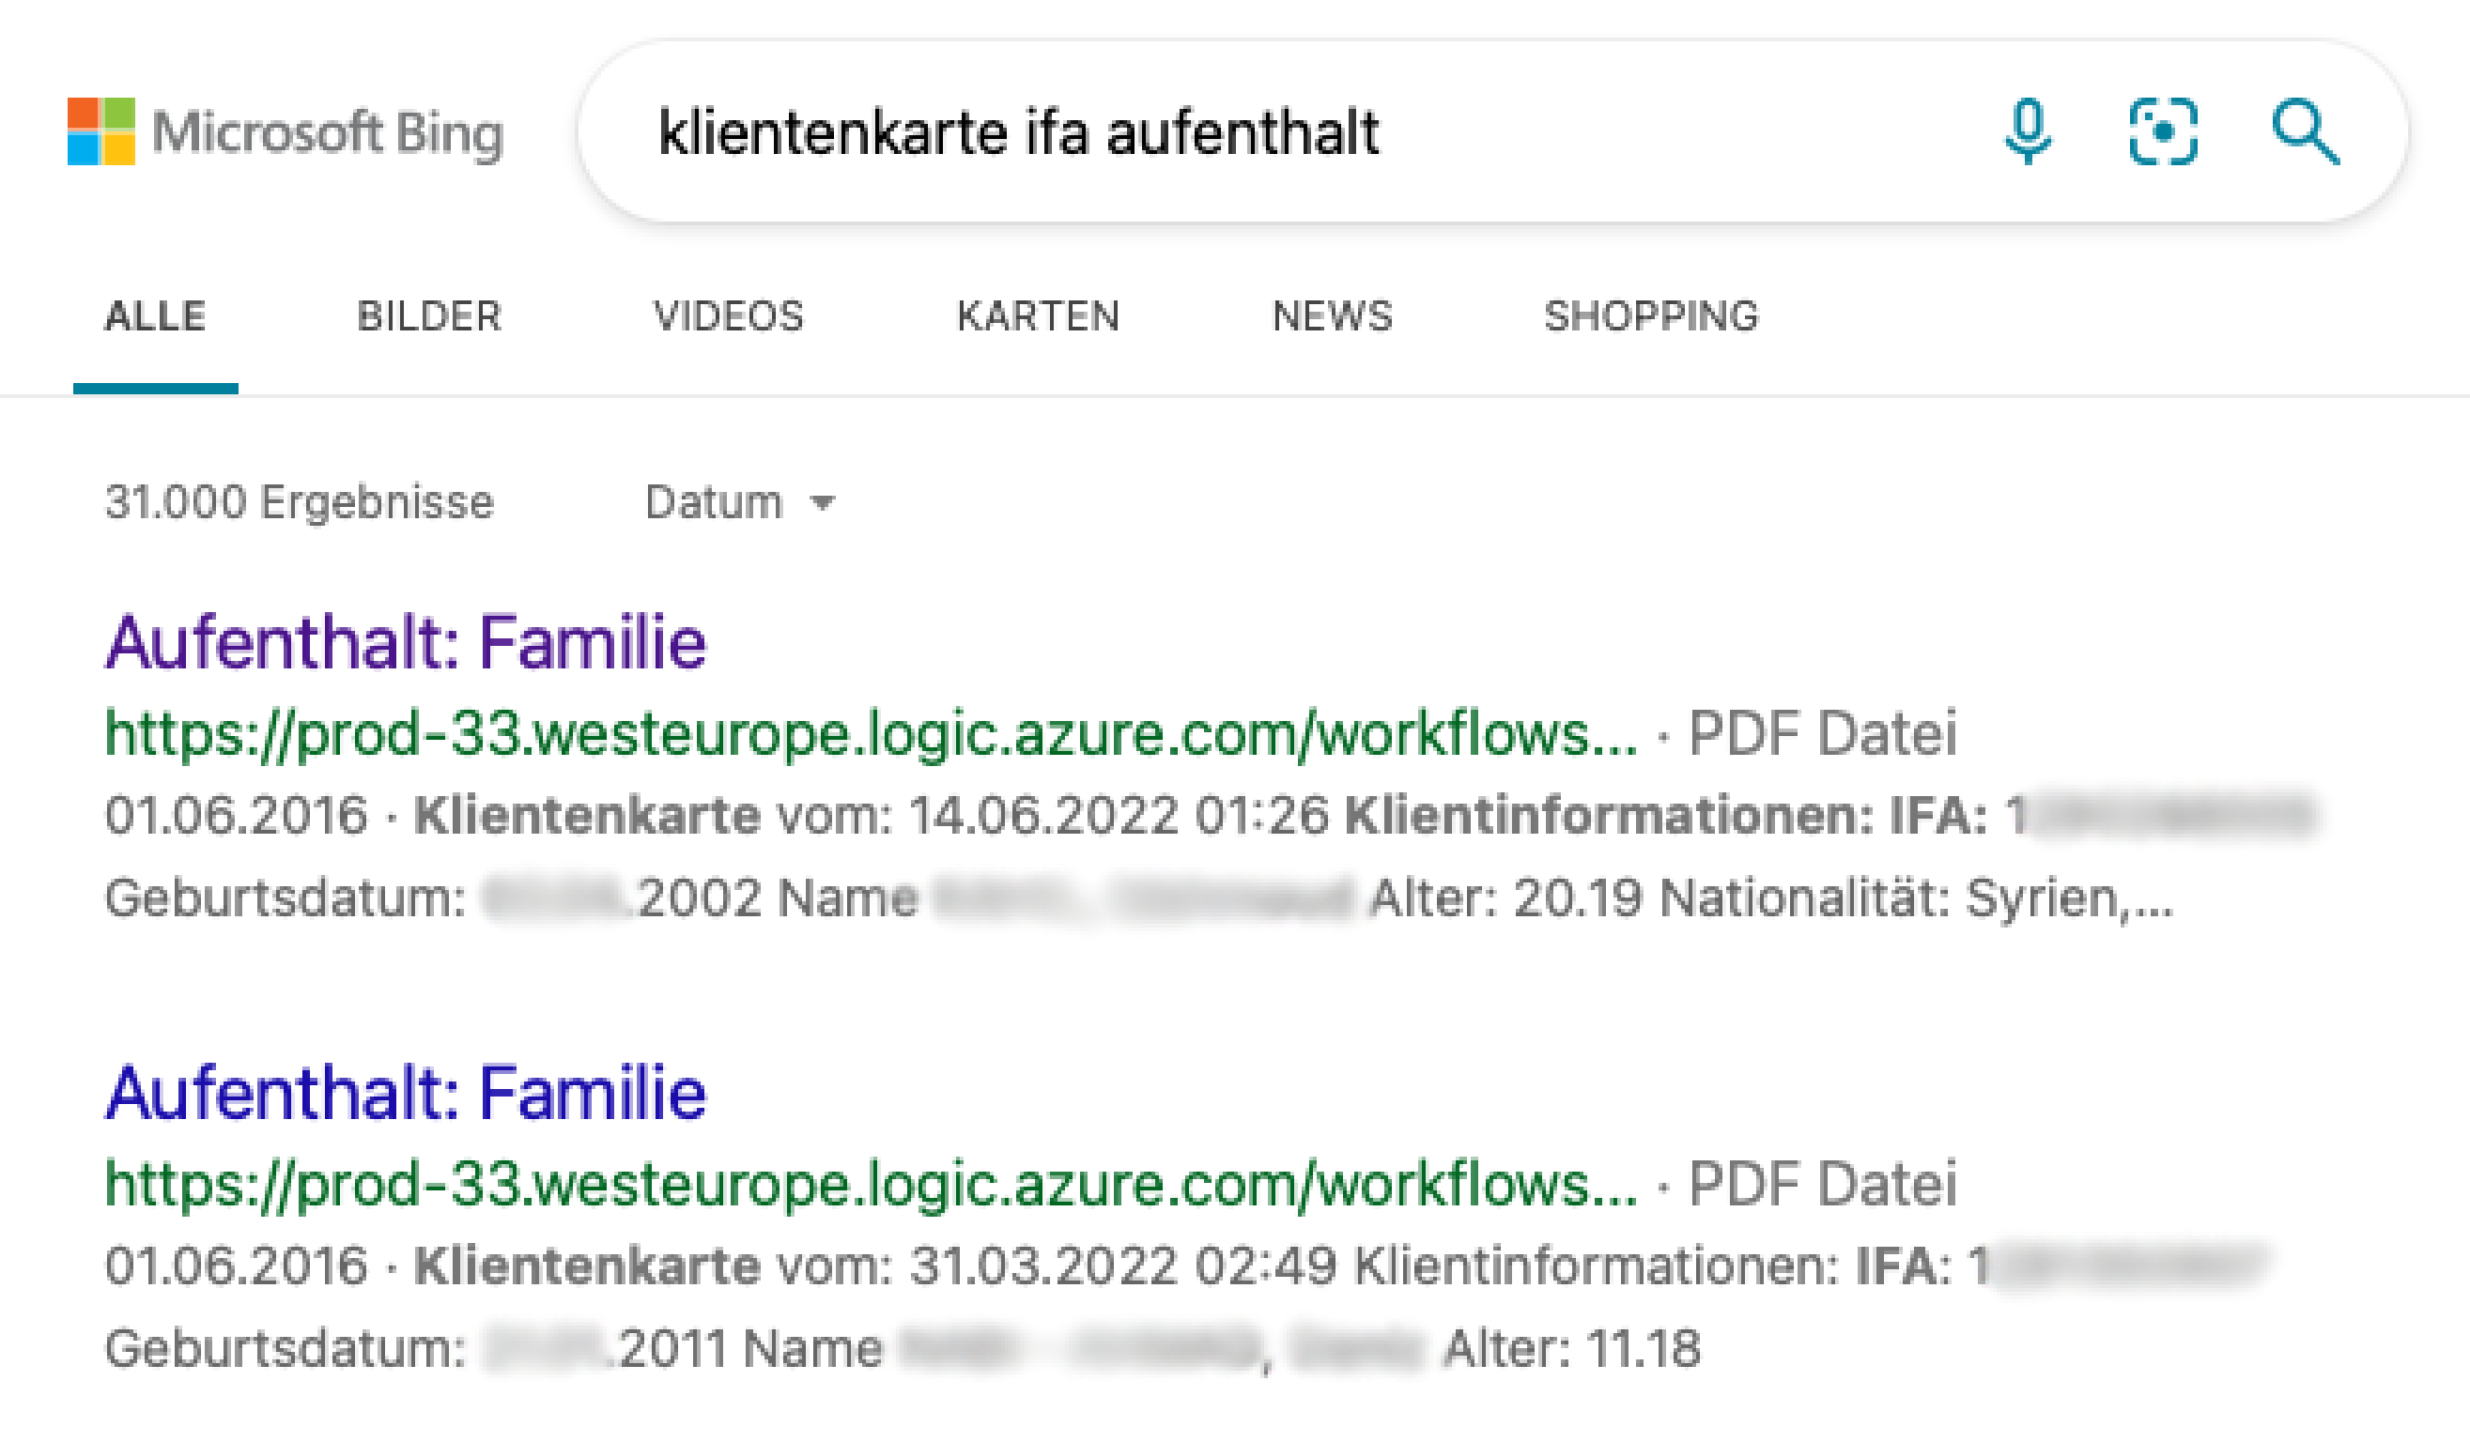The image size is (2470, 1442).
Task: Open the SHOPPING tab
Action: click(1652, 316)
